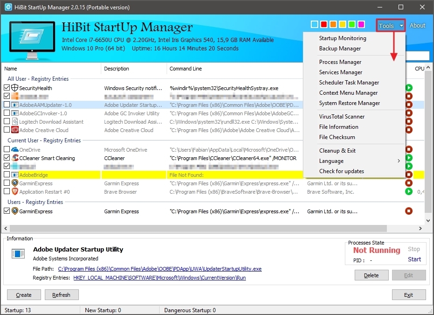Click the Adobe Updater icon in Information panel

tap(18, 253)
